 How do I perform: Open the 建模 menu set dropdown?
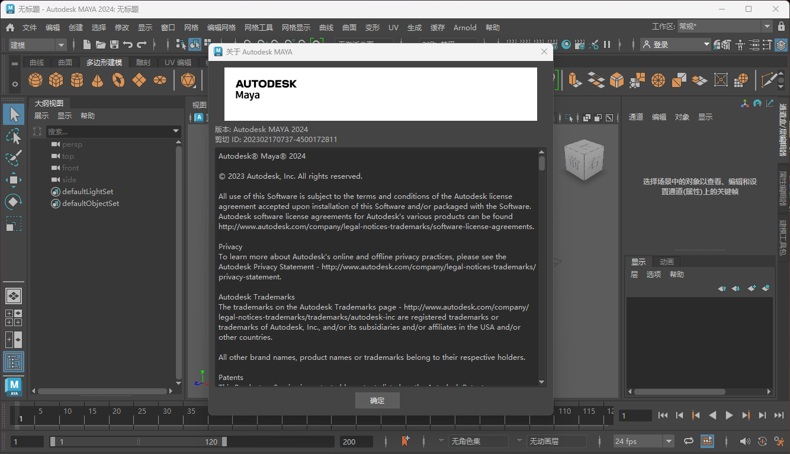(37, 44)
